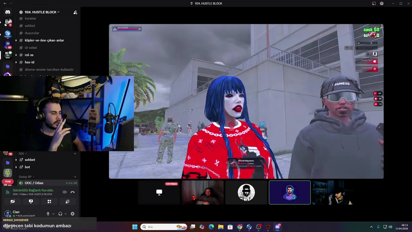Expand microphone input options chevron

(x=53, y=214)
